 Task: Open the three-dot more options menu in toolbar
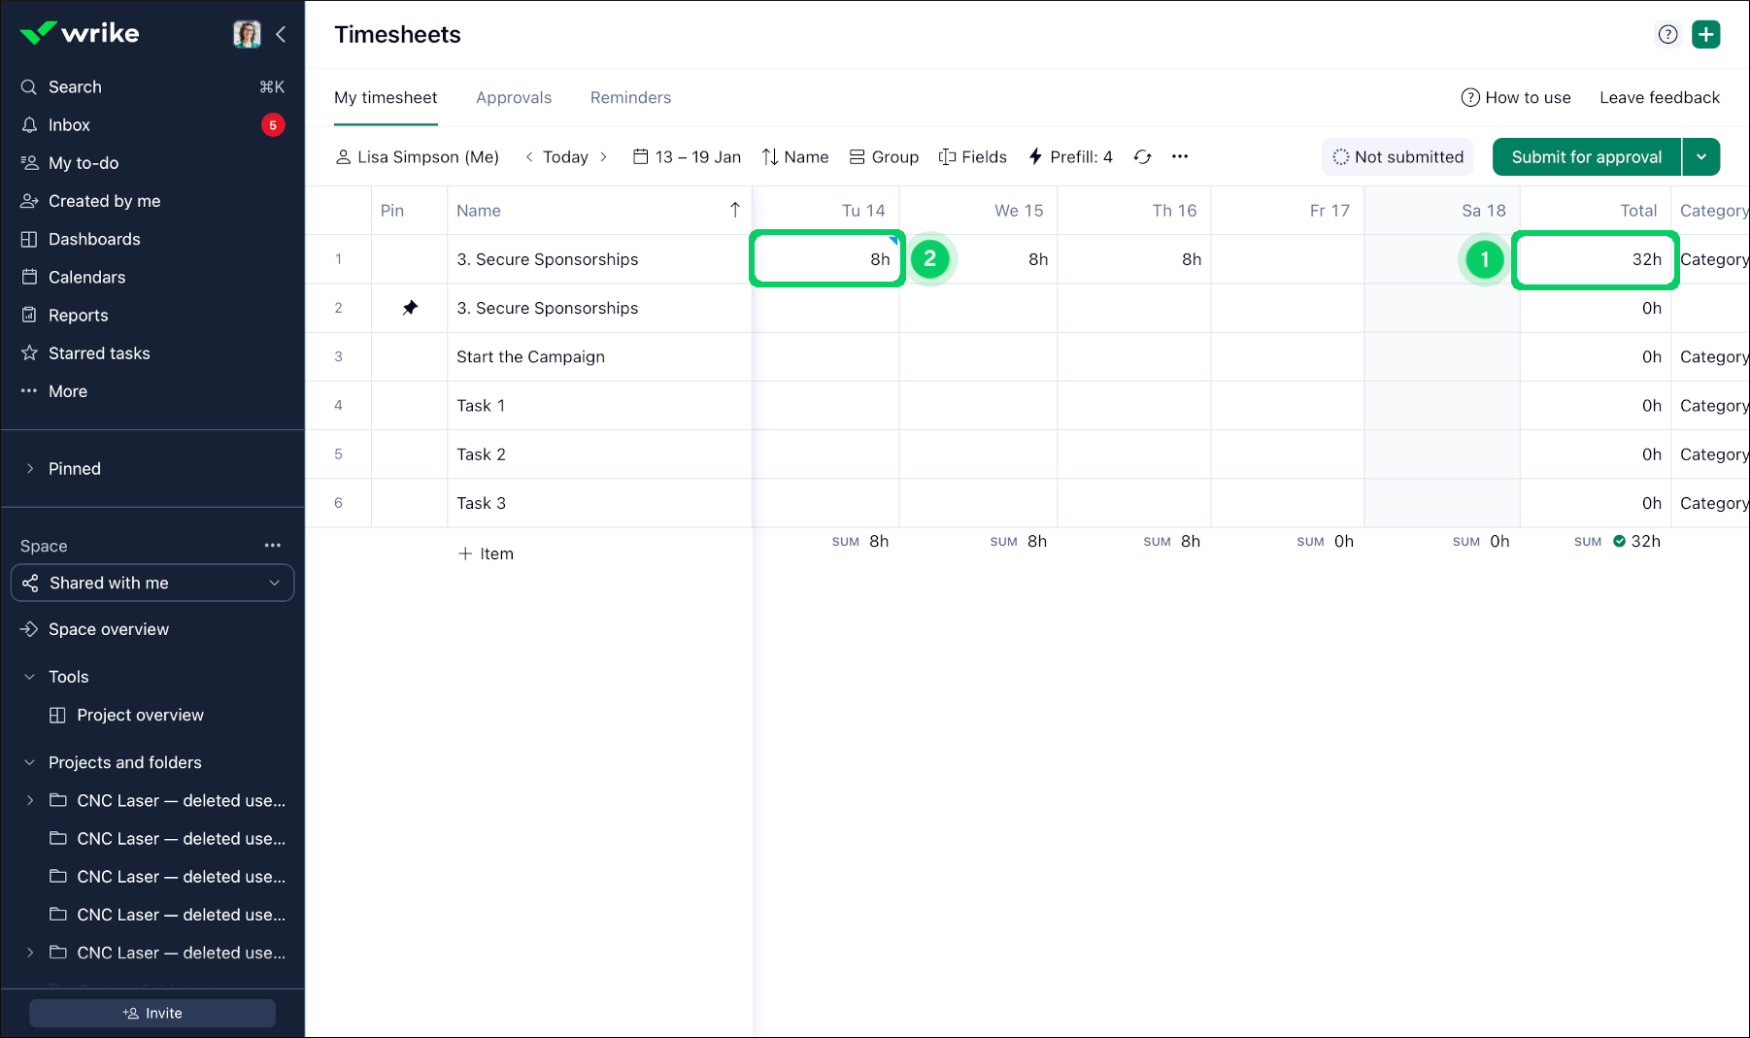pos(1180,157)
